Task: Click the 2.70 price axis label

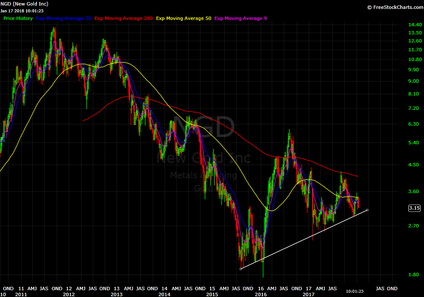Action: pyautogui.click(x=413, y=226)
